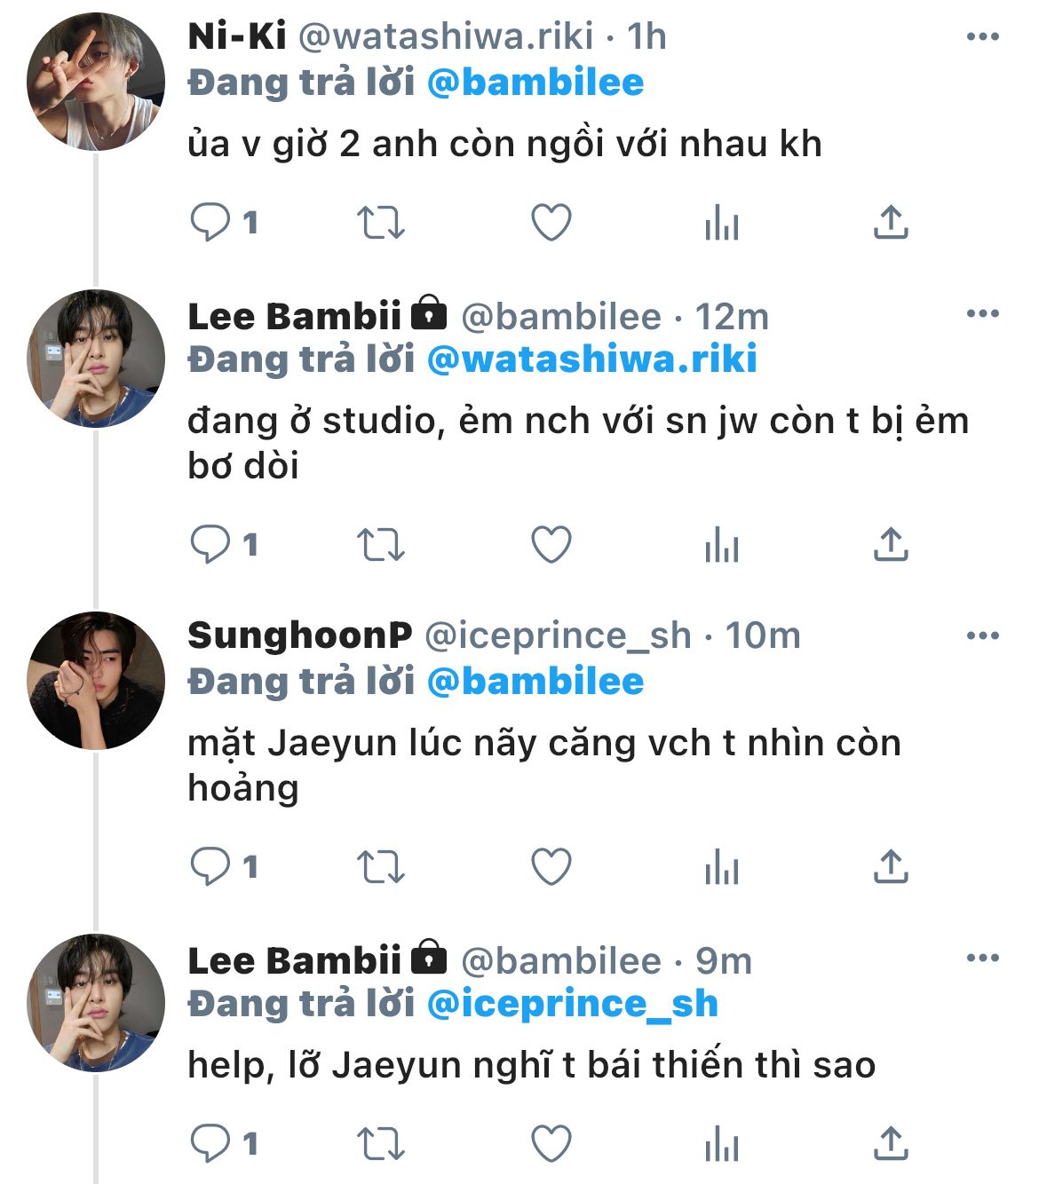Reply to SunghoonP's tweet
The height and width of the screenshot is (1184, 1039).
[211, 866]
